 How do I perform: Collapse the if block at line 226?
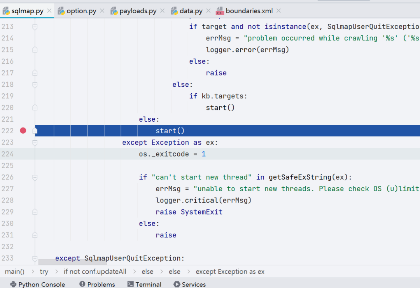pyautogui.click(x=35, y=178)
